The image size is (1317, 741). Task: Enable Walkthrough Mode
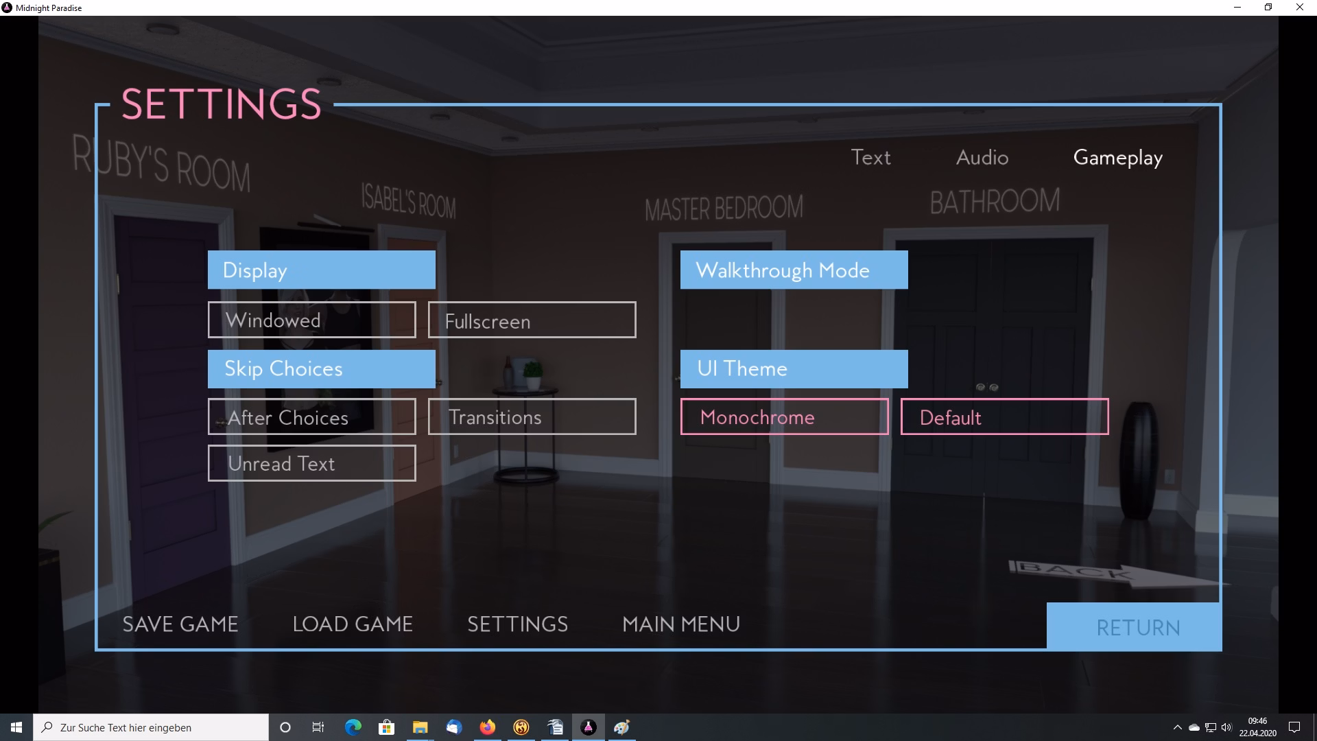tap(793, 270)
